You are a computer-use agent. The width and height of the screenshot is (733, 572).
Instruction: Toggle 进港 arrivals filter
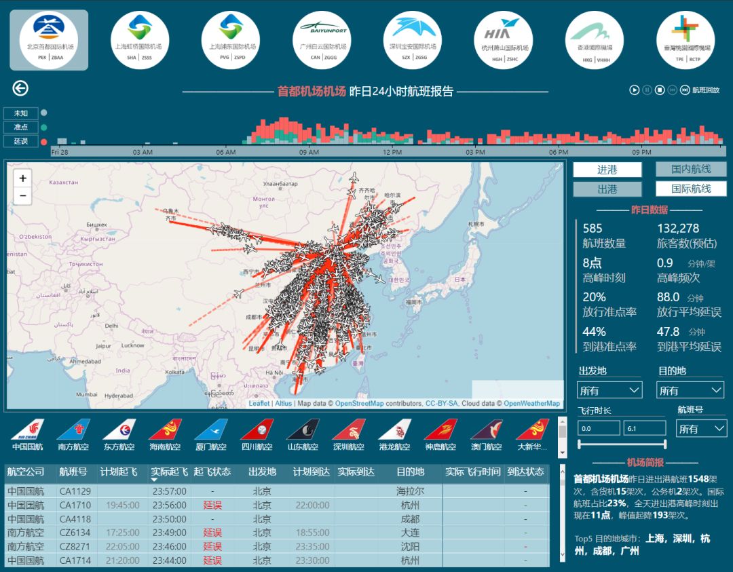[x=607, y=170]
